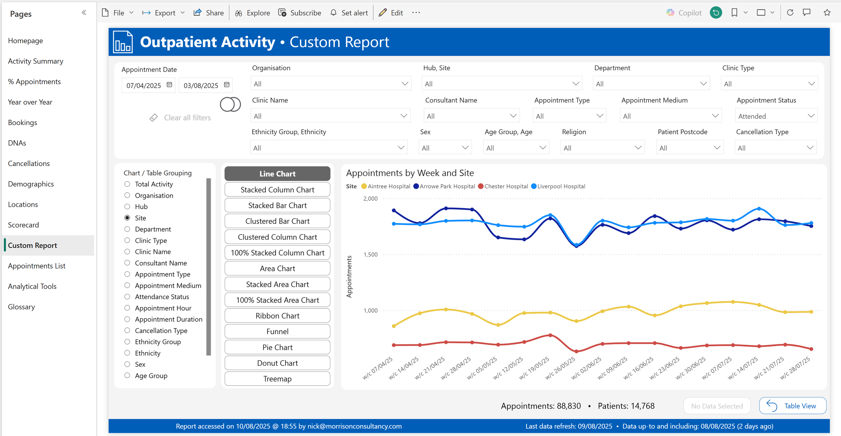Open start date calendar picker icon

170,85
